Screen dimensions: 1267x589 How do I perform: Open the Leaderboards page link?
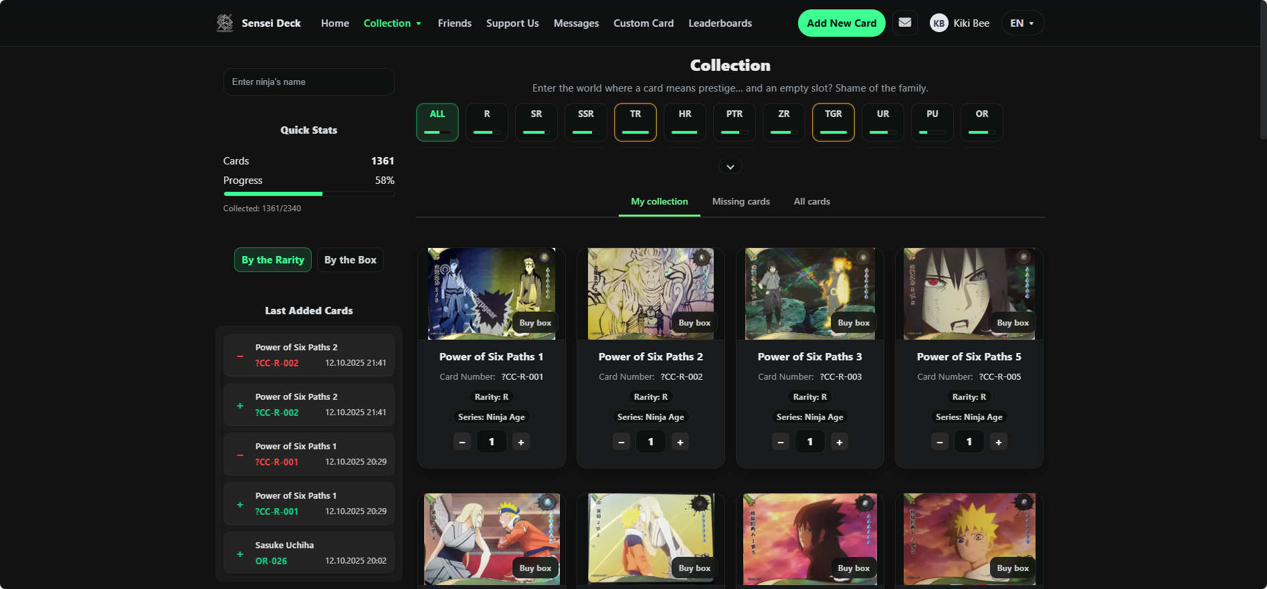[x=720, y=23]
